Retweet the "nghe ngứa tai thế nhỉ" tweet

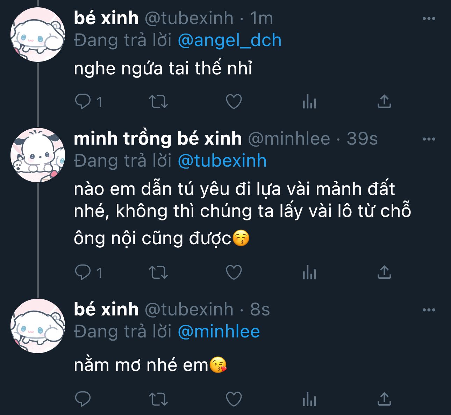pos(158,102)
